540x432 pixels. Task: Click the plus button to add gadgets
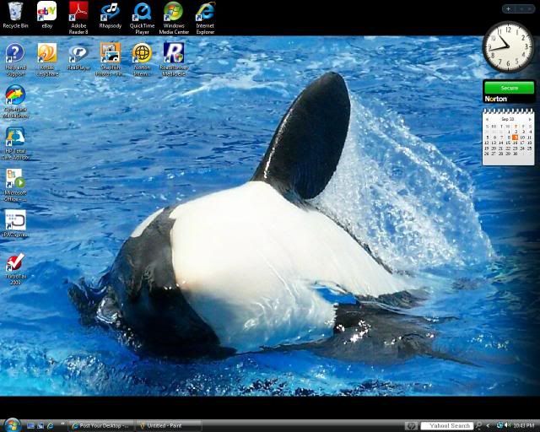pyautogui.click(x=508, y=9)
